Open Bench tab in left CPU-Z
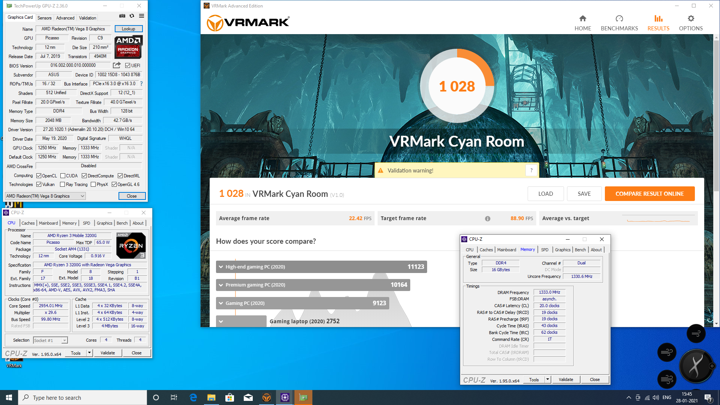The height and width of the screenshot is (405, 720). (122, 223)
